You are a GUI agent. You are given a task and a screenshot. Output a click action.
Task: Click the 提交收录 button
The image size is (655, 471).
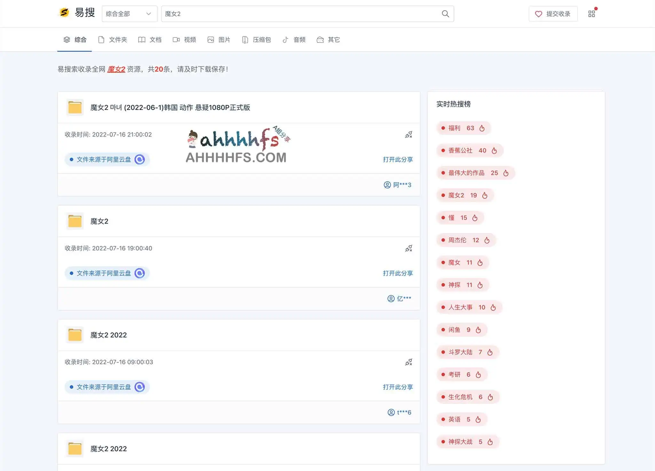coord(553,14)
